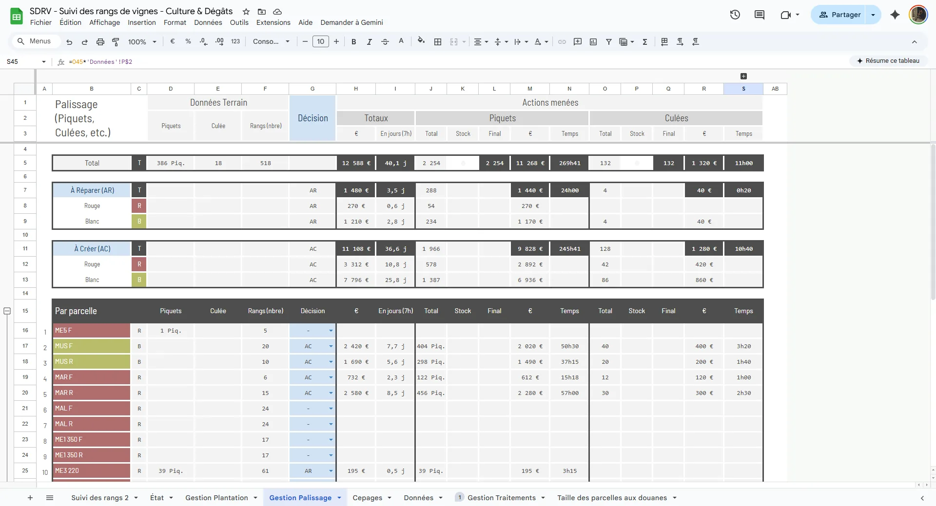Open the borders tool
This screenshot has height=506, width=936.
438,42
